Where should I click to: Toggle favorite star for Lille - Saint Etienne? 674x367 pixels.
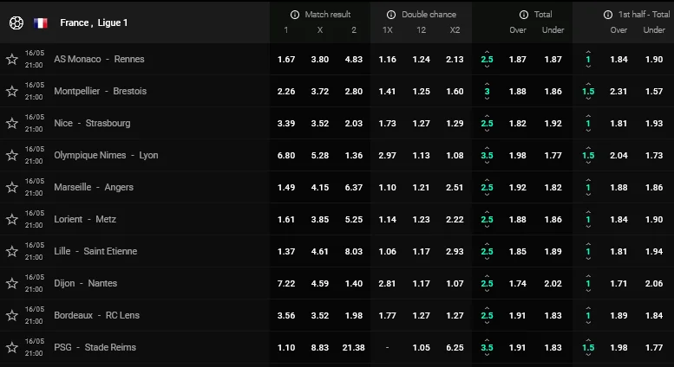tap(12, 251)
